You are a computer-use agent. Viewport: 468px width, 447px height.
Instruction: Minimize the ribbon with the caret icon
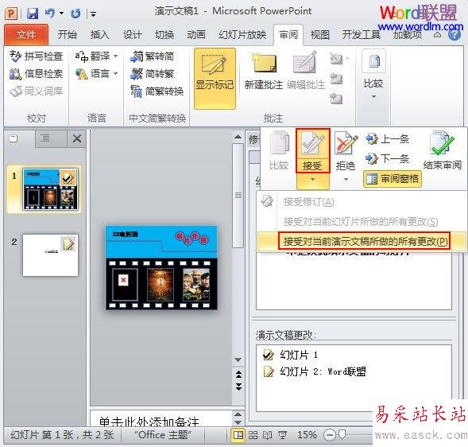pyautogui.click(x=437, y=35)
